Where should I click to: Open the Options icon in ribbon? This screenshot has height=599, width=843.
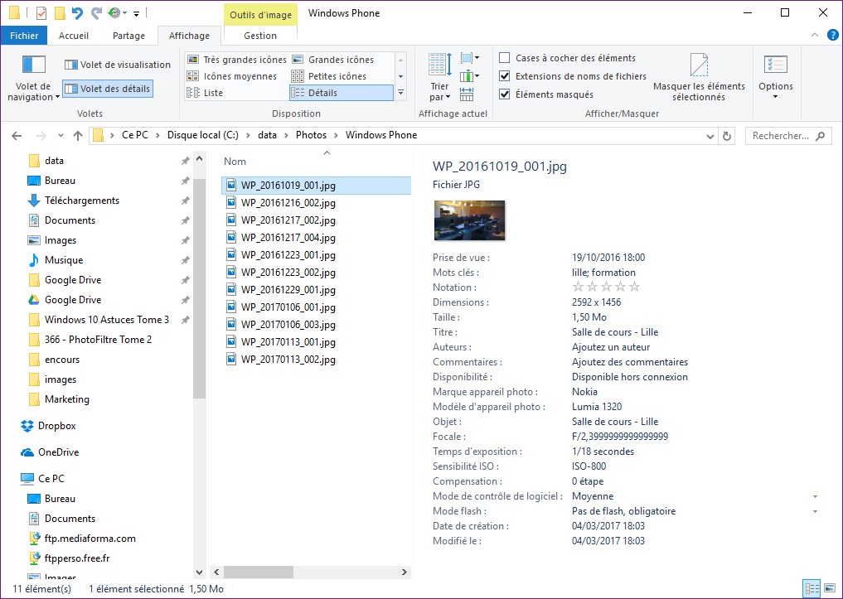(775, 66)
